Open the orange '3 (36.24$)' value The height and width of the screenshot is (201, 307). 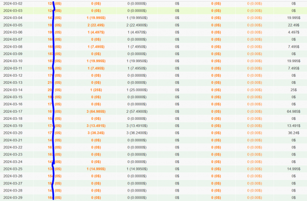click(96, 133)
